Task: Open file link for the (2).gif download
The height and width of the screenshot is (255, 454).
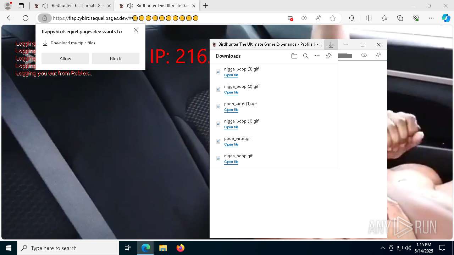Action: (x=231, y=92)
